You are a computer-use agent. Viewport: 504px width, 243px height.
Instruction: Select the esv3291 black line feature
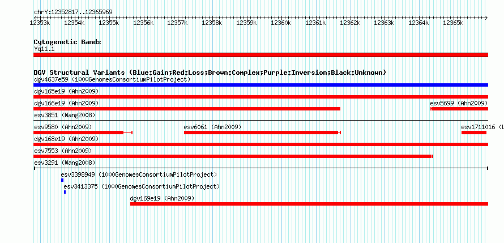click(x=260, y=168)
